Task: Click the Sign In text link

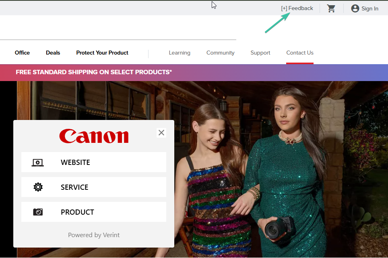Action: [369, 8]
